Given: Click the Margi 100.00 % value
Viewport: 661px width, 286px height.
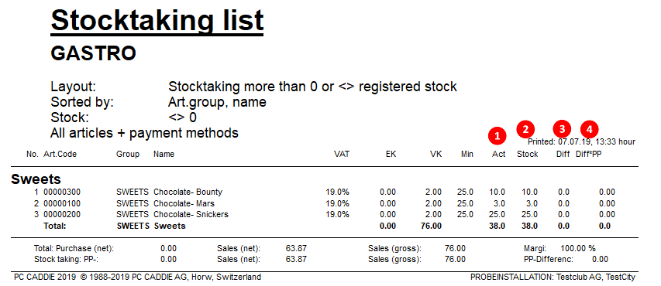Looking at the screenshot, I should pos(577,249).
